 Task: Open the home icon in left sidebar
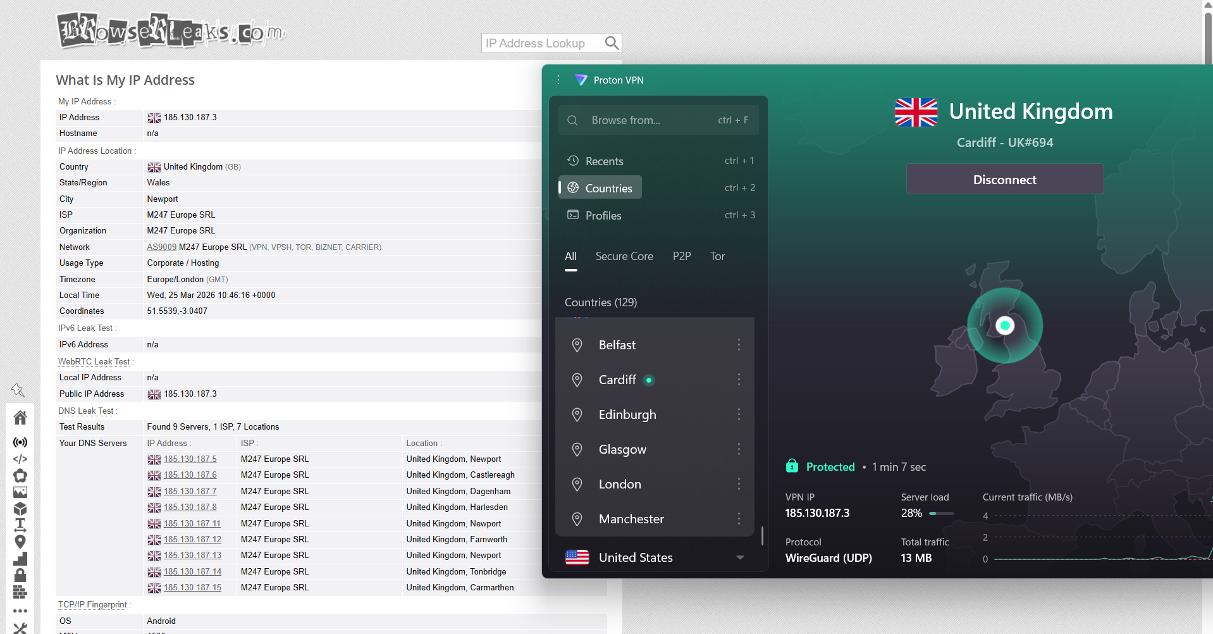(x=20, y=418)
